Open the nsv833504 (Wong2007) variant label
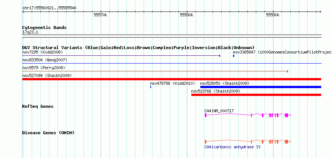332x158 pixels. pyautogui.click(x=45, y=60)
